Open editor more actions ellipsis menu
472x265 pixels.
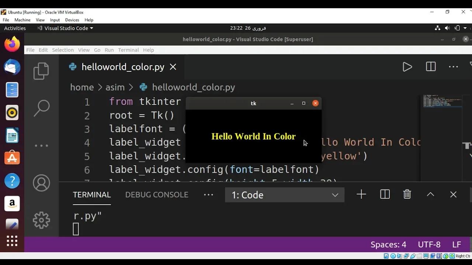(453, 67)
